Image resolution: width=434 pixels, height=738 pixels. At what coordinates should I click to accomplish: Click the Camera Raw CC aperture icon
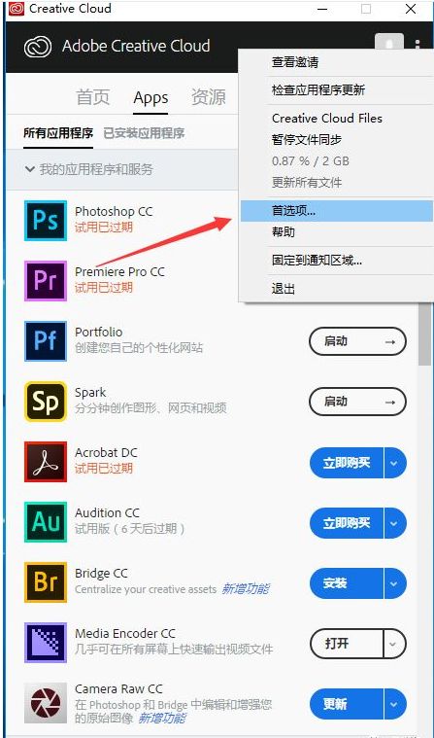click(45, 703)
